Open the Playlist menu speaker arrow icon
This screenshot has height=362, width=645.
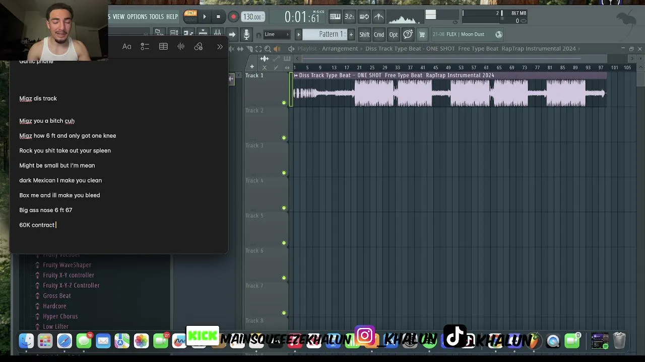click(x=291, y=49)
